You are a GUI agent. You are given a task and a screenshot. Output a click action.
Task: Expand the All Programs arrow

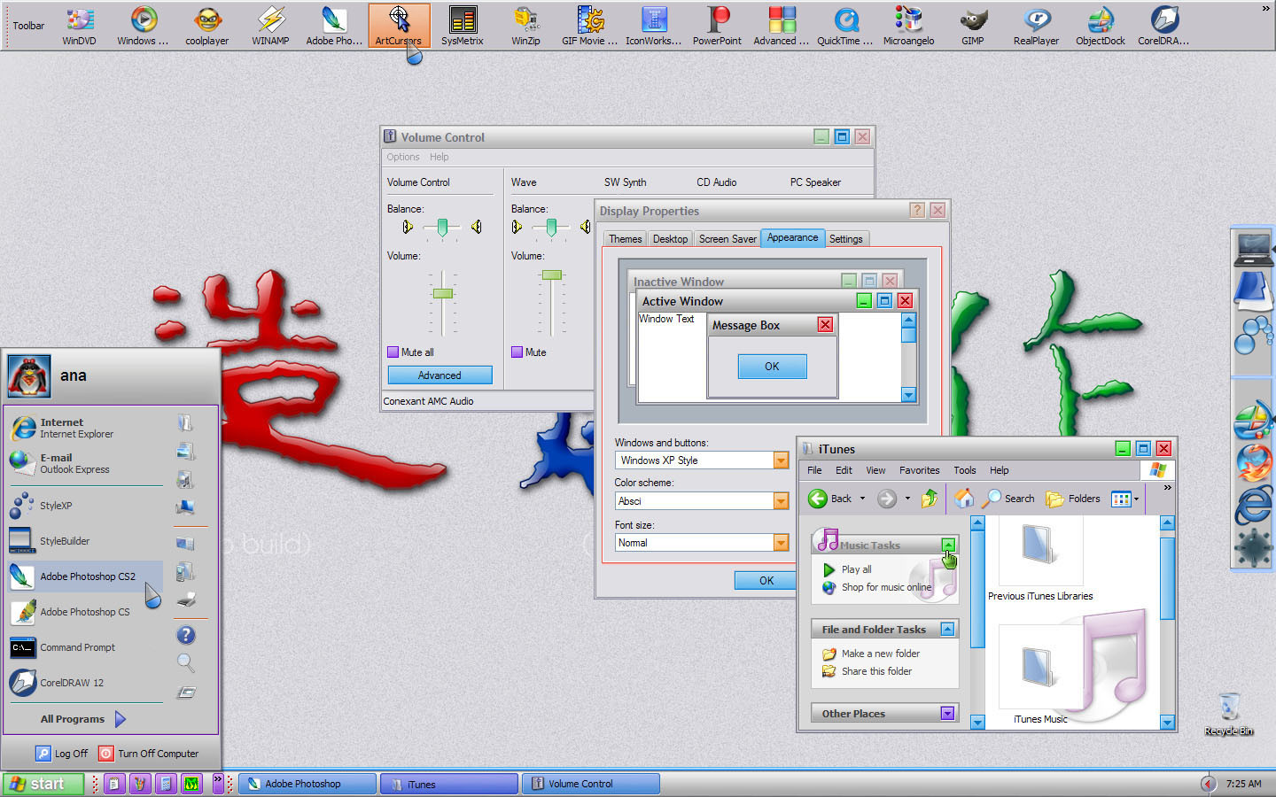[x=121, y=719]
